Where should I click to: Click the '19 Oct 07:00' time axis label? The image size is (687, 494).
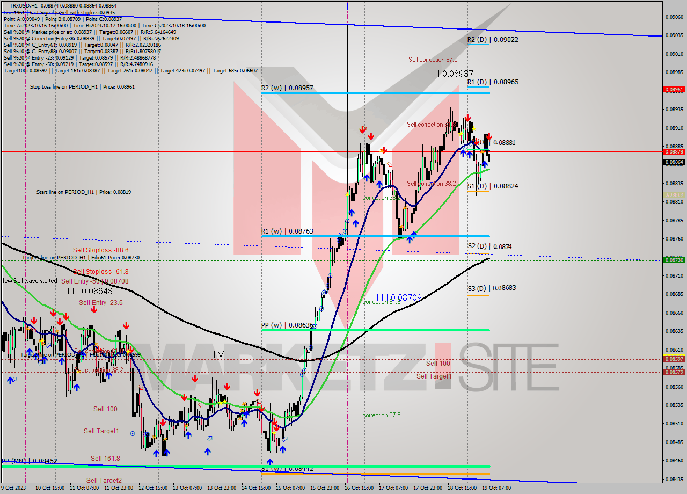click(496, 488)
